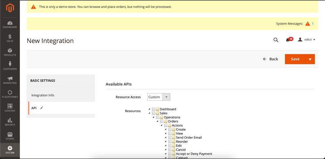Open the Dashboard sidebar icon

10,24
